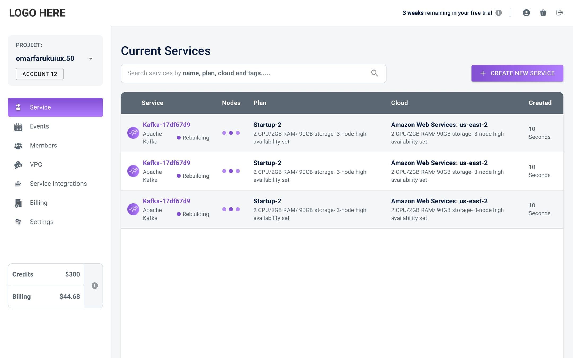This screenshot has width=573, height=358.
Task: Expand the project dropdown arrow
Action: click(x=91, y=59)
